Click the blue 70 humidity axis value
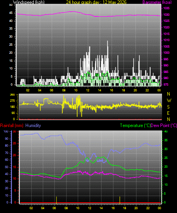Viewport: 177px width, 213px height. click(x=7, y=153)
